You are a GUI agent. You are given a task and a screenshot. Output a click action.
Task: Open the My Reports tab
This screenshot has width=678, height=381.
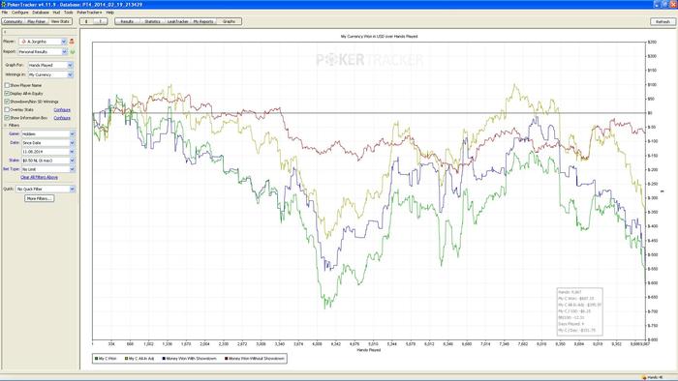click(203, 21)
